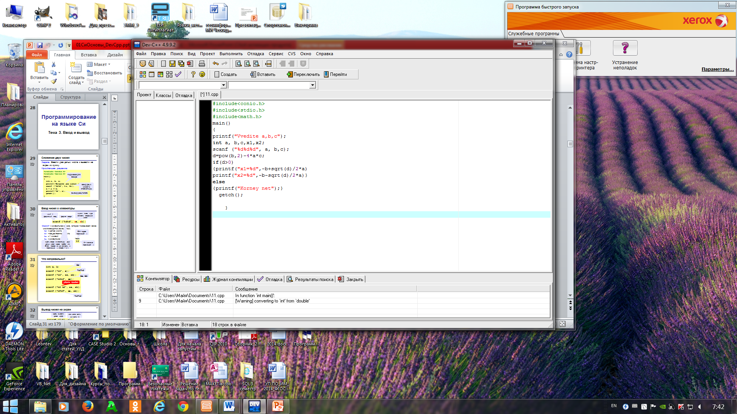Click the Закрыть tab in compiler panel
737x414 pixels.
tap(350, 279)
